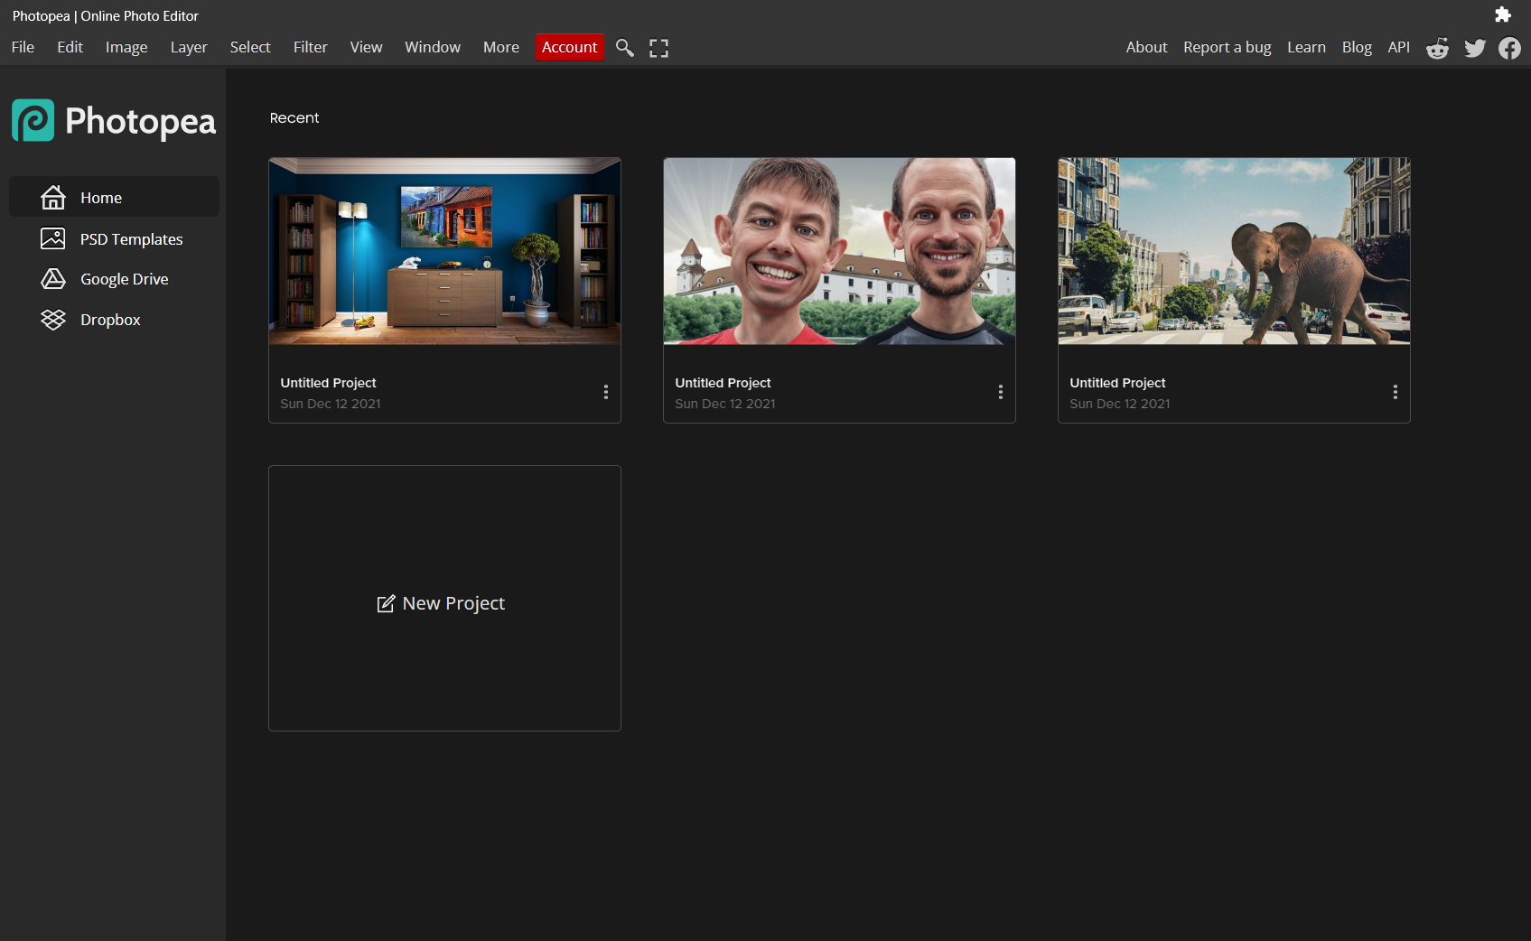Open the options menu on the first project
The width and height of the screenshot is (1531, 941).
(x=605, y=391)
